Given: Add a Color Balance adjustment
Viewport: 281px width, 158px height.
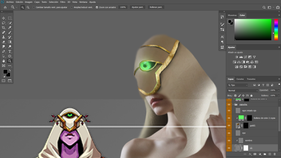Looking at the screenshot, I should 239,62.
